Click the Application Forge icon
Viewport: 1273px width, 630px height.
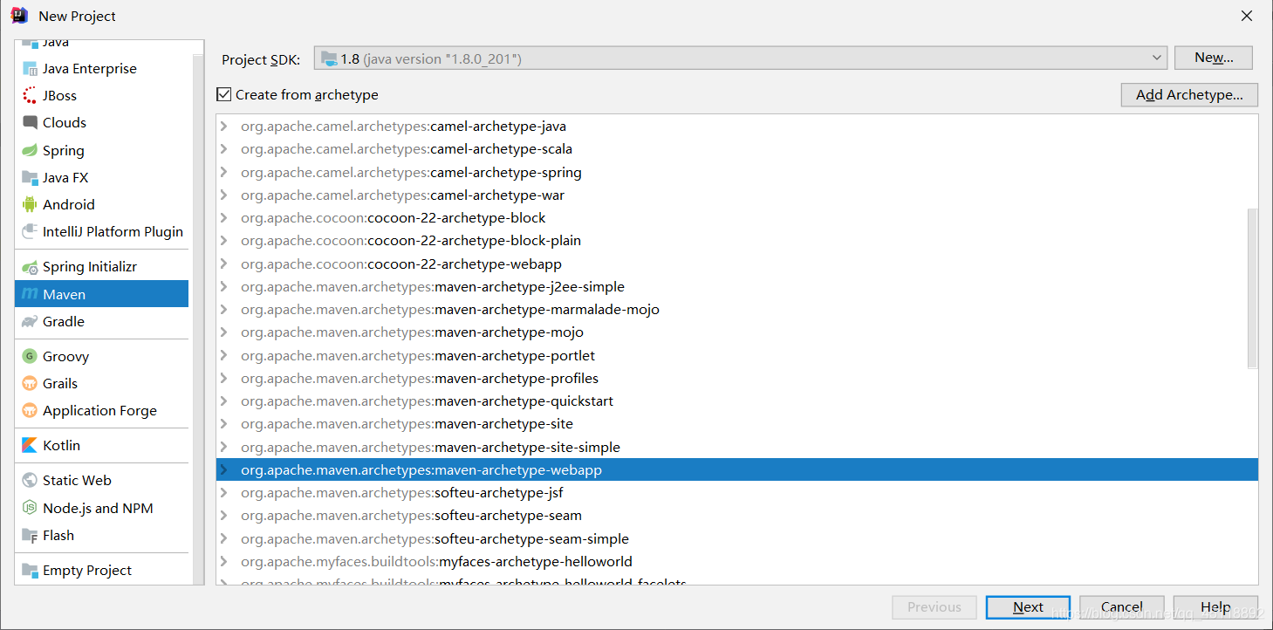(30, 411)
